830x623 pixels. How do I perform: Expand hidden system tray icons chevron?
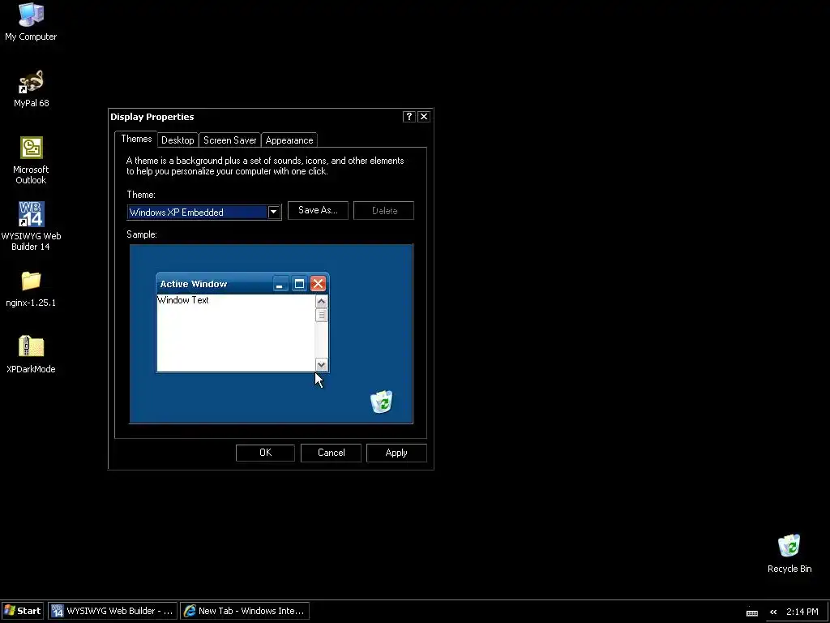pyautogui.click(x=773, y=612)
